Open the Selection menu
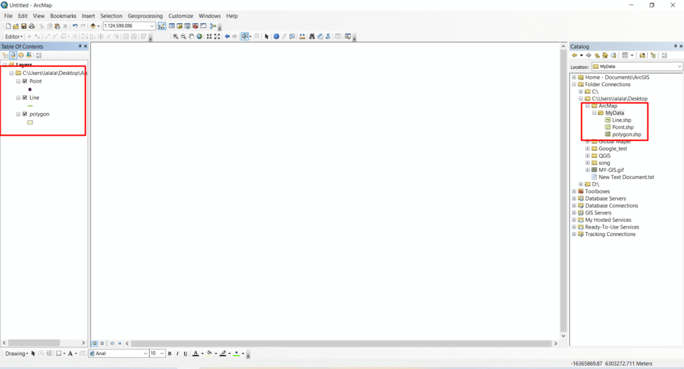Screen dimensions: 684x369 point(112,16)
